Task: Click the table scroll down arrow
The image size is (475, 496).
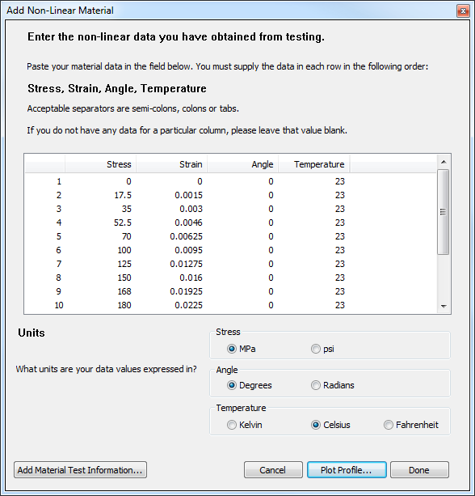Action: point(443,306)
